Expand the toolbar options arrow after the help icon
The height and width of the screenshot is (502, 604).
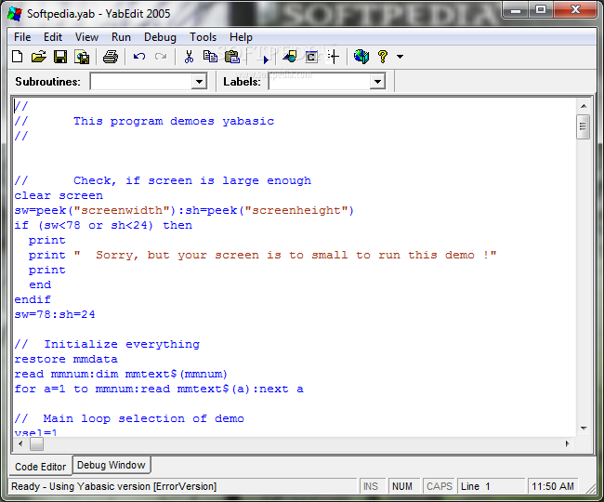click(x=400, y=57)
